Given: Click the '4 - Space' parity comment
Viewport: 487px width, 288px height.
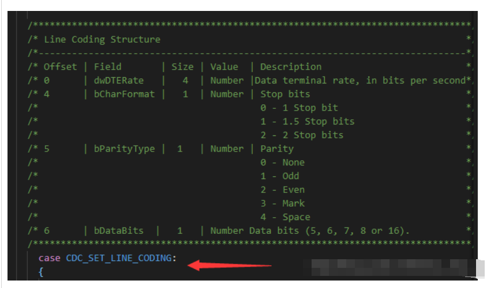Looking at the screenshot, I should [x=285, y=217].
